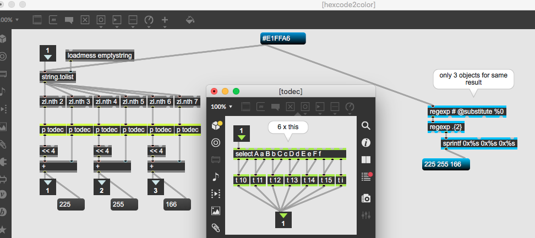Click the Object box icon in main toolbar
Viewport: 535px width, 238px height.
[37, 20]
